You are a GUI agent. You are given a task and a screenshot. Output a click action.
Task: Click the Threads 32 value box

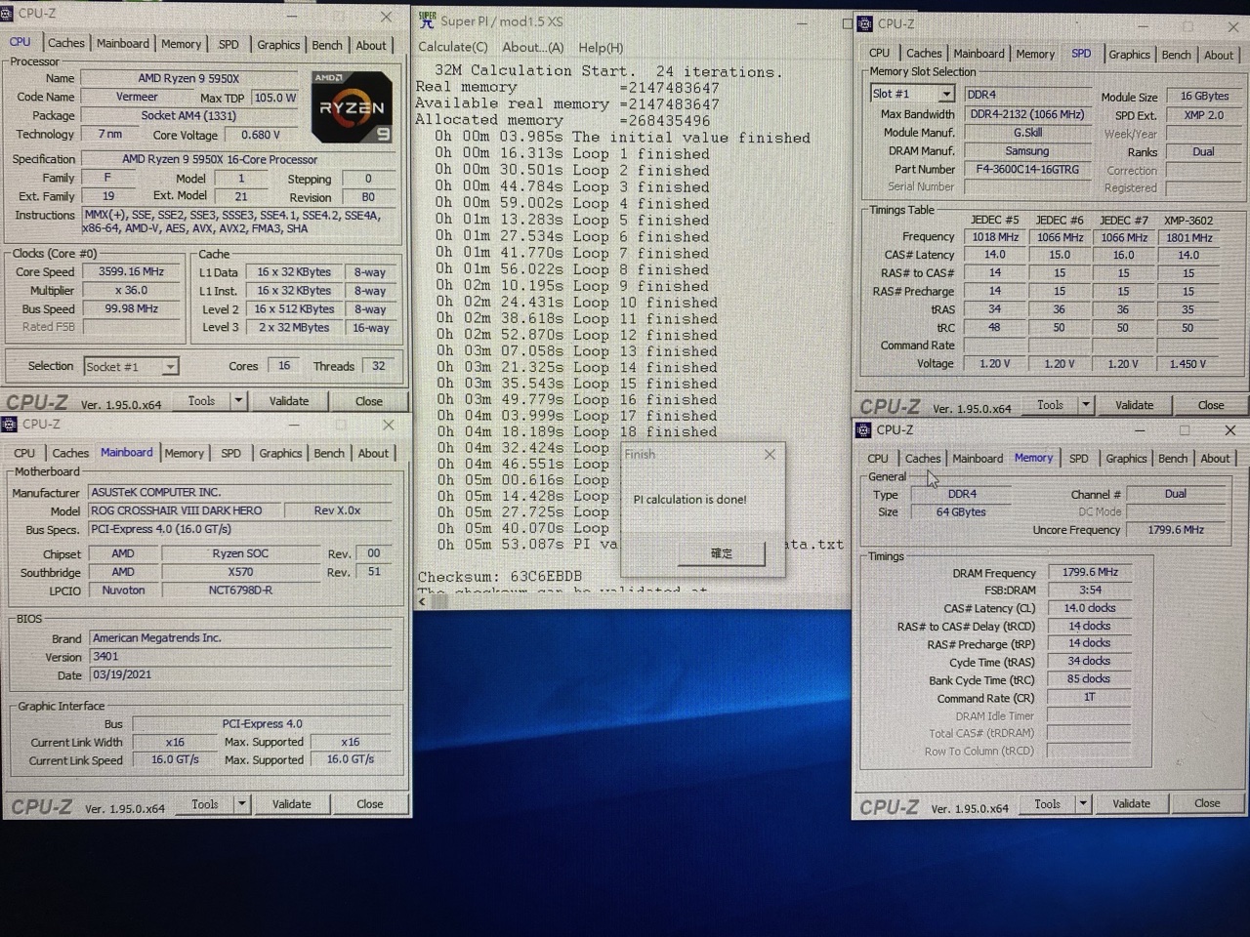[x=379, y=366]
